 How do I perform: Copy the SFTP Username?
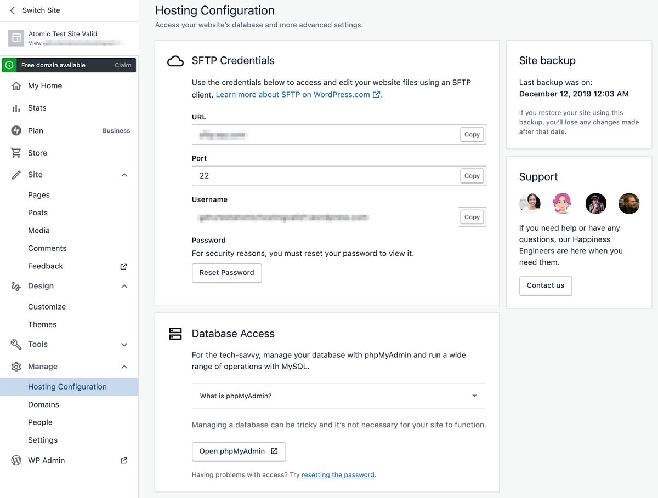point(472,217)
